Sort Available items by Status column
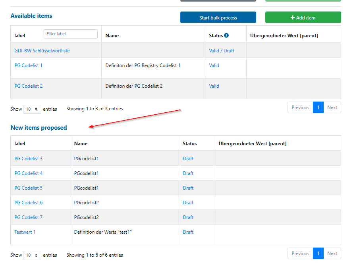The height and width of the screenshot is (267, 359). 216,36
